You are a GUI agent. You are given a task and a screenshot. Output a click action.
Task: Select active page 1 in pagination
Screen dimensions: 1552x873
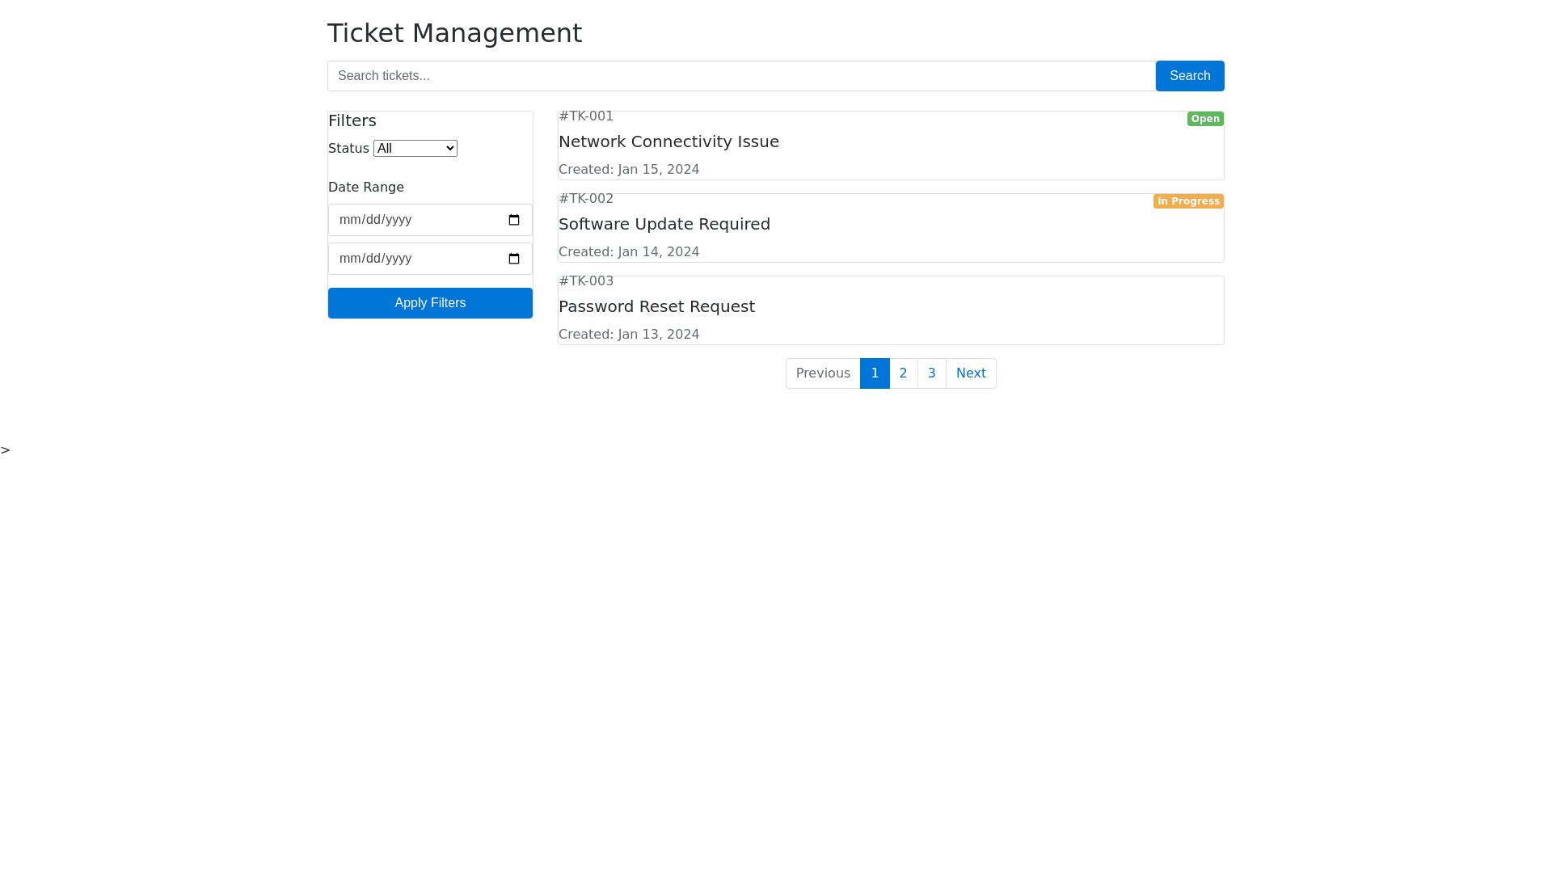[874, 373]
